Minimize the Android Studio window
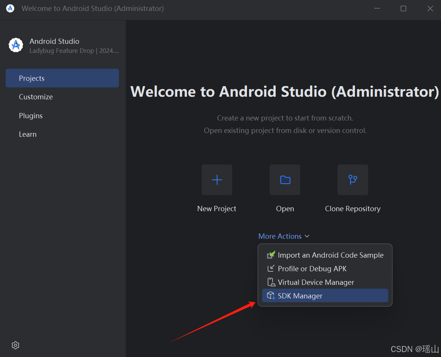The image size is (441, 357). 377,8
